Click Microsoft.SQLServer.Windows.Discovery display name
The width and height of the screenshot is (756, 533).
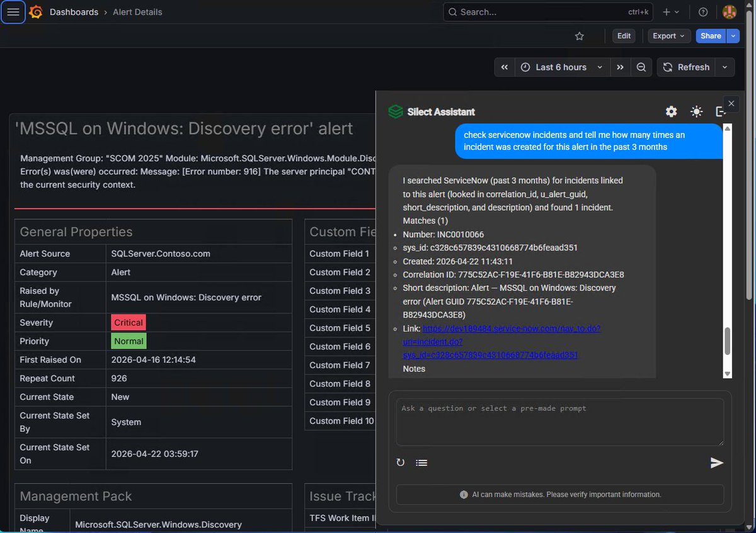158,524
